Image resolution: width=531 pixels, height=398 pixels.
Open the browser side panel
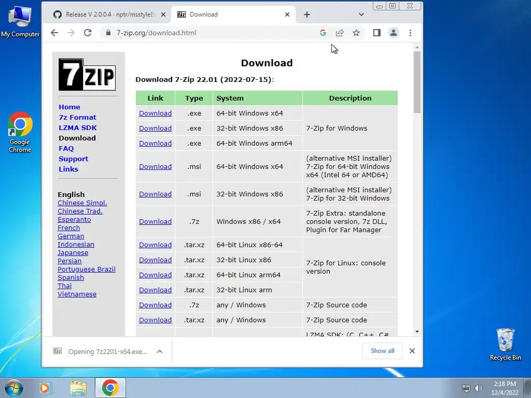pos(377,33)
